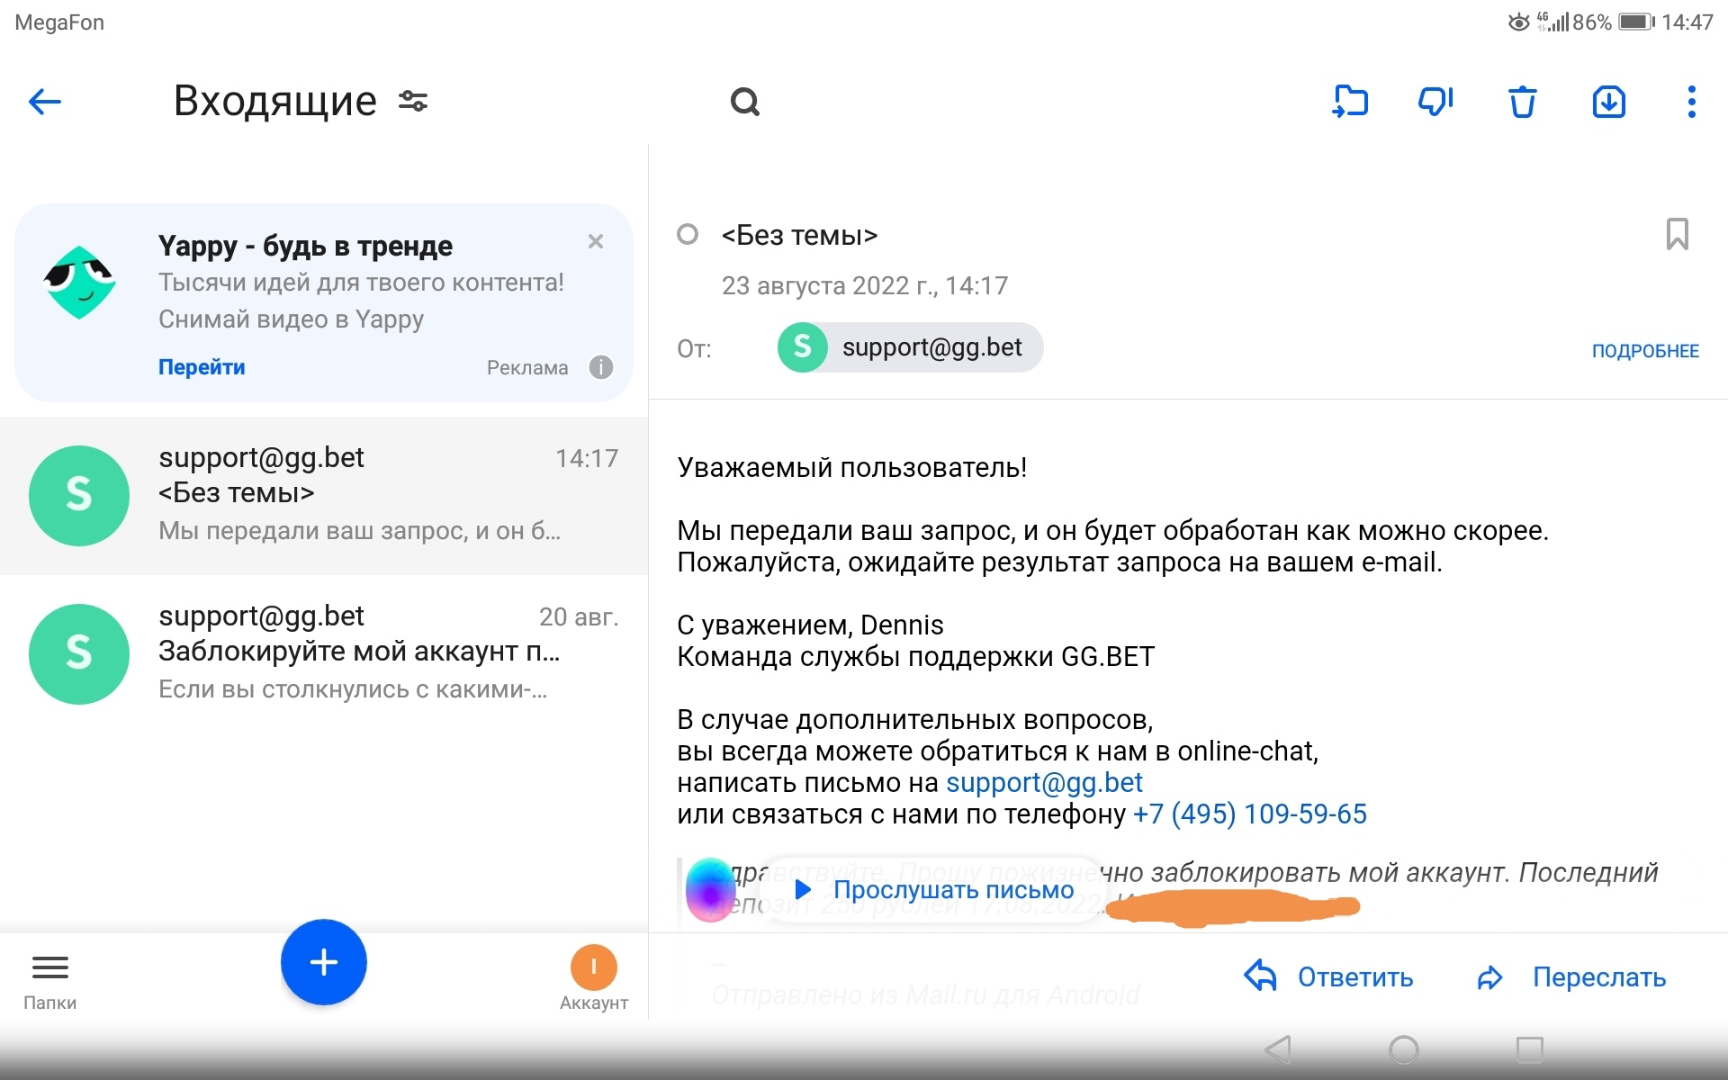The height and width of the screenshot is (1080, 1728).
Task: Open the Аккаунт tab
Action: [594, 979]
